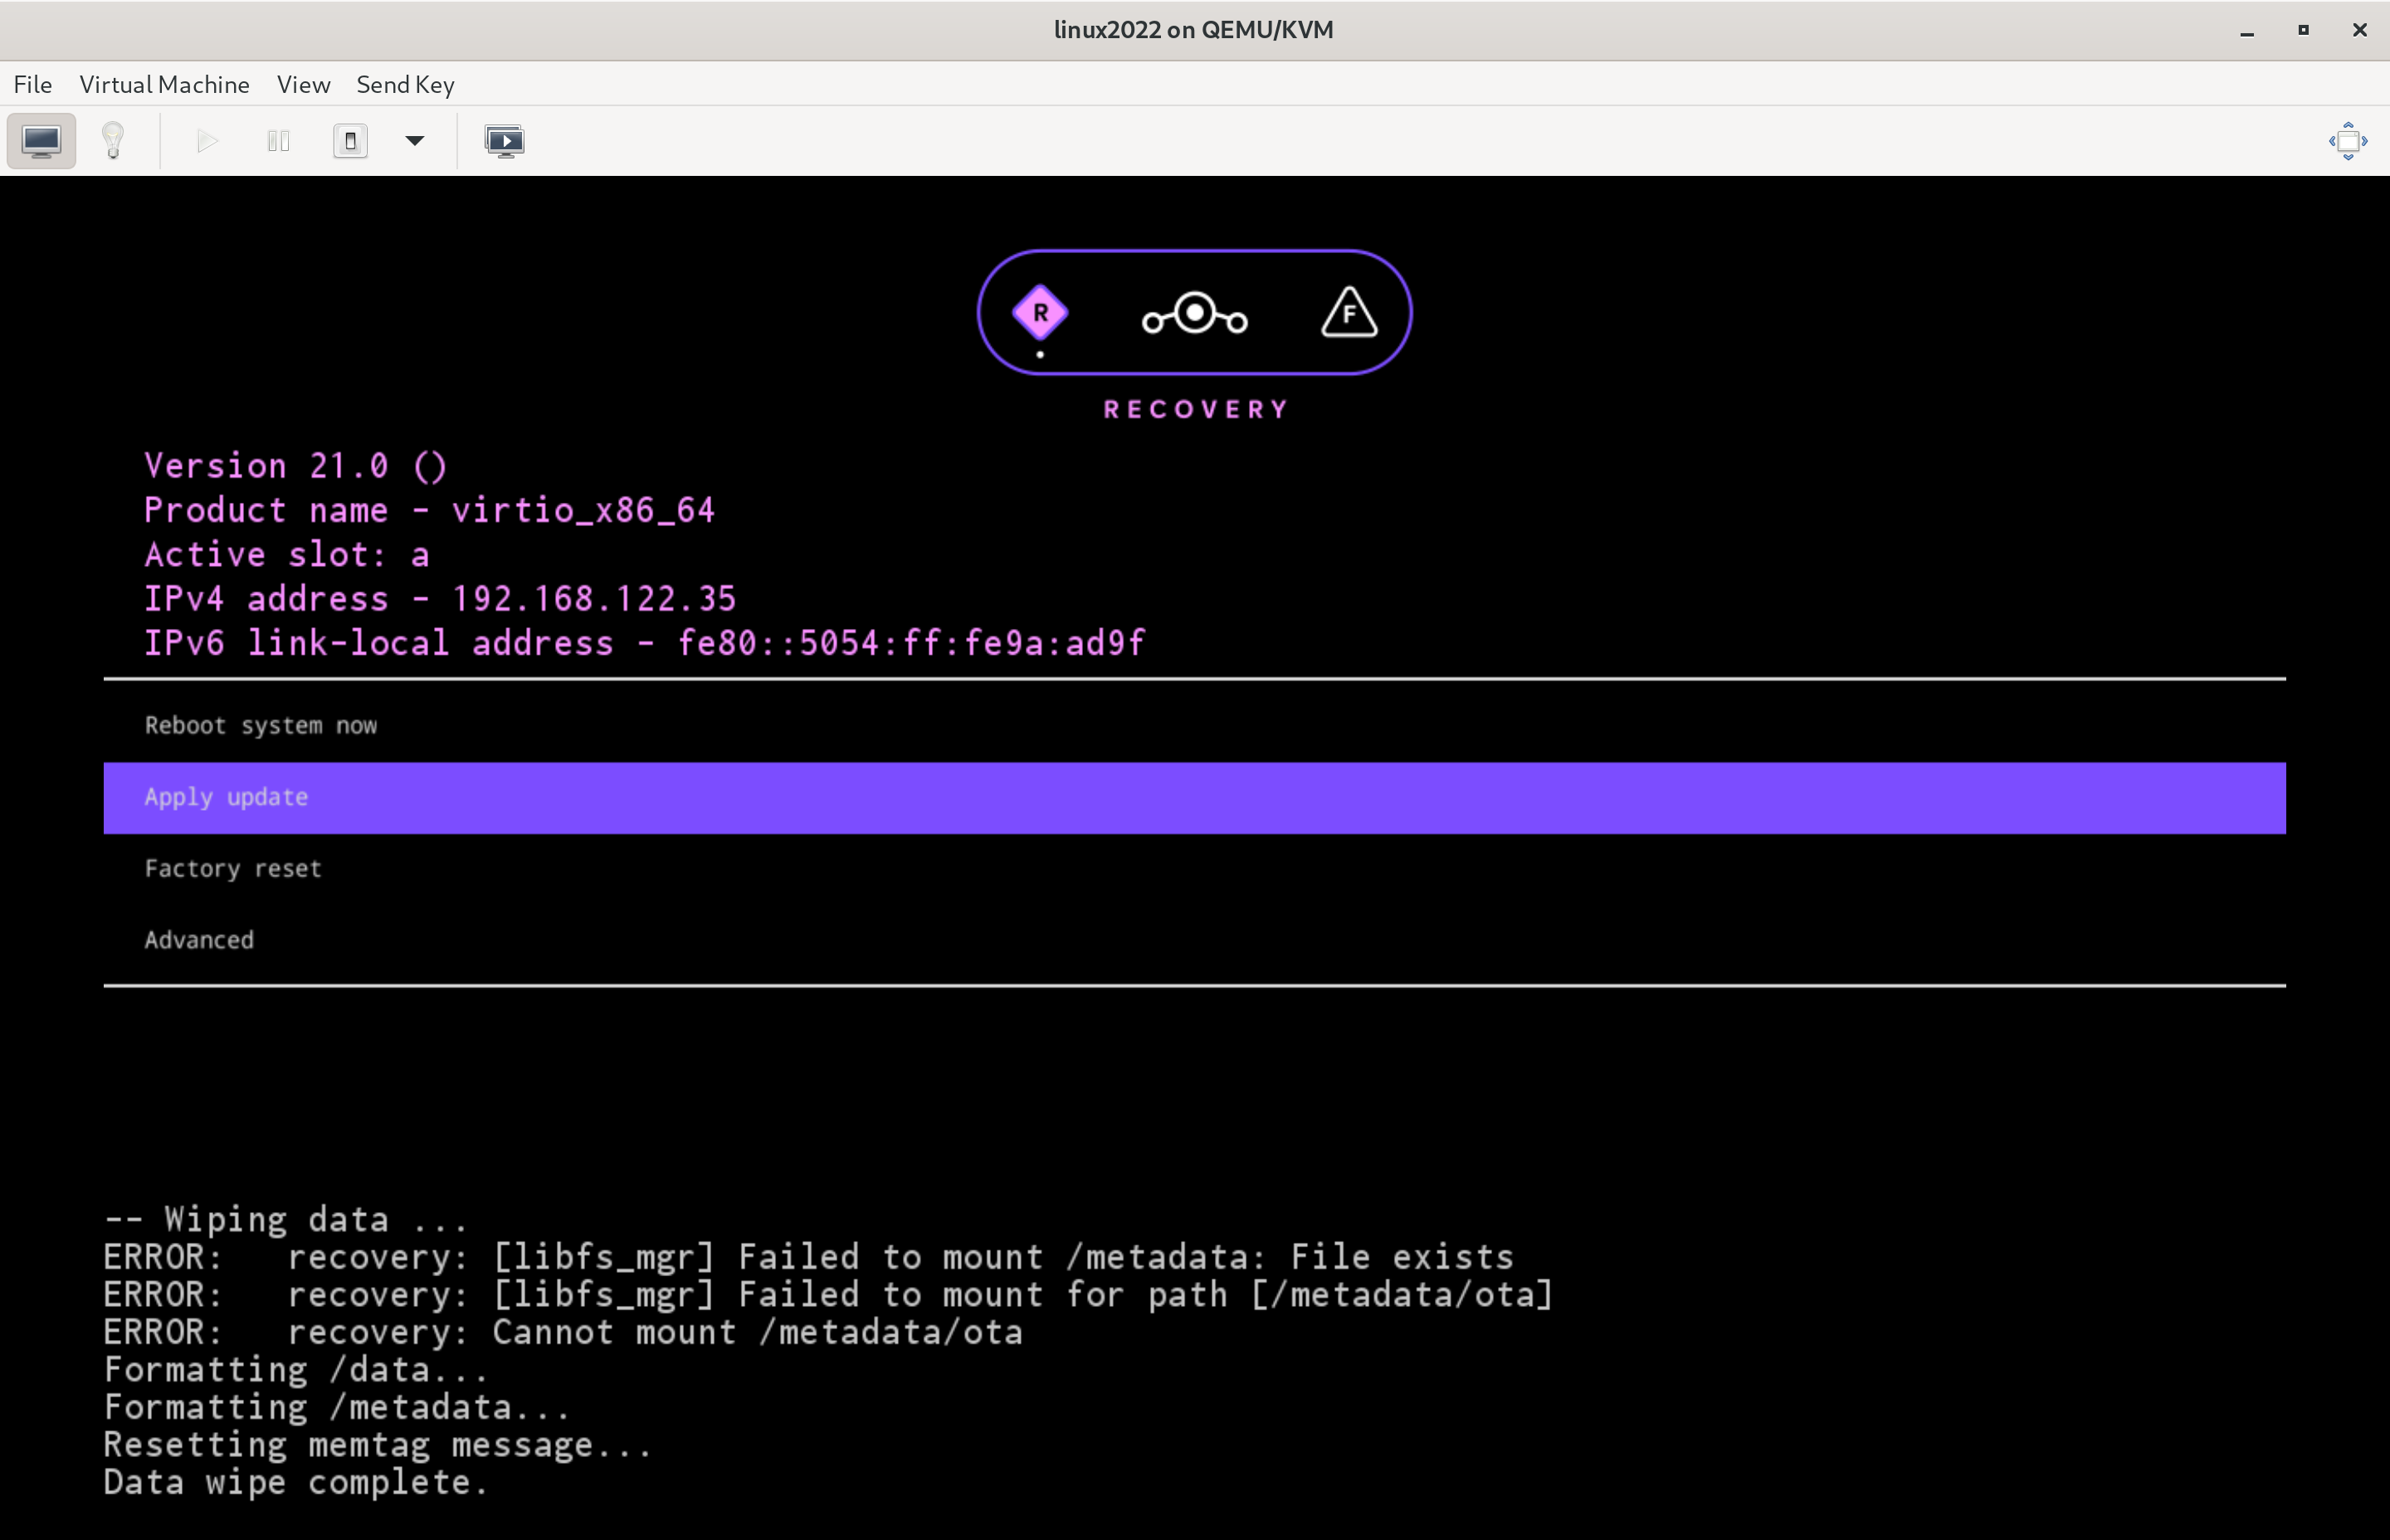The height and width of the screenshot is (1540, 2390).
Task: Select the Fastboot 'F' triangle icon
Action: click(1349, 312)
